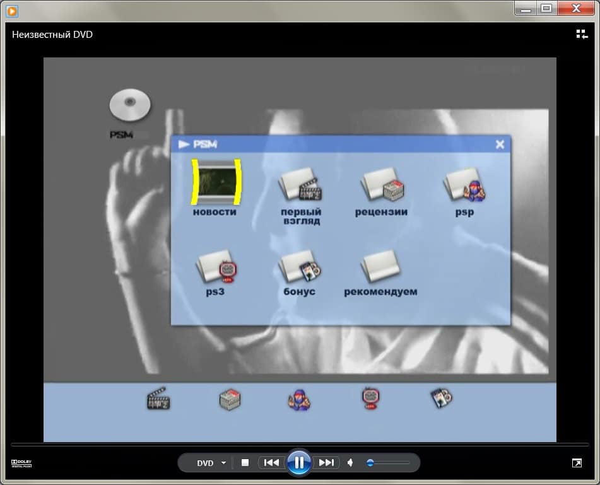Viewport: 600px width, 485px height.
Task: Click the playback seek bar
Action: pyautogui.click(x=300, y=445)
